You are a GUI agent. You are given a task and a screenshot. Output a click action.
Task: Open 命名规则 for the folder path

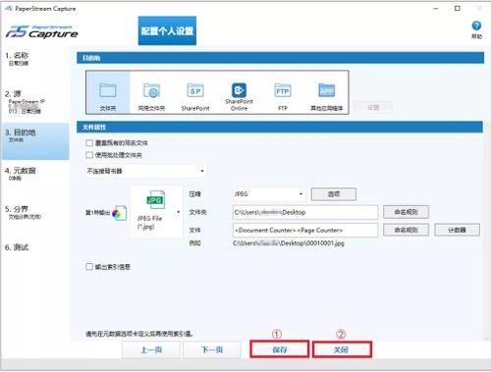click(406, 212)
